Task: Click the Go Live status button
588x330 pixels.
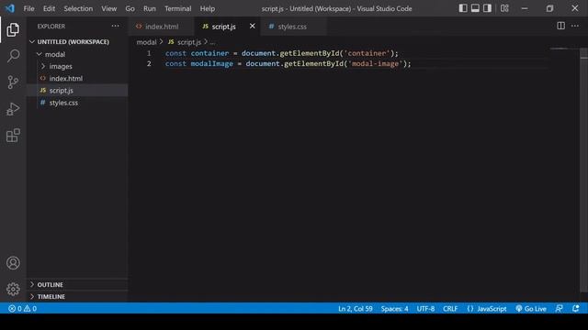Action: pos(531,309)
